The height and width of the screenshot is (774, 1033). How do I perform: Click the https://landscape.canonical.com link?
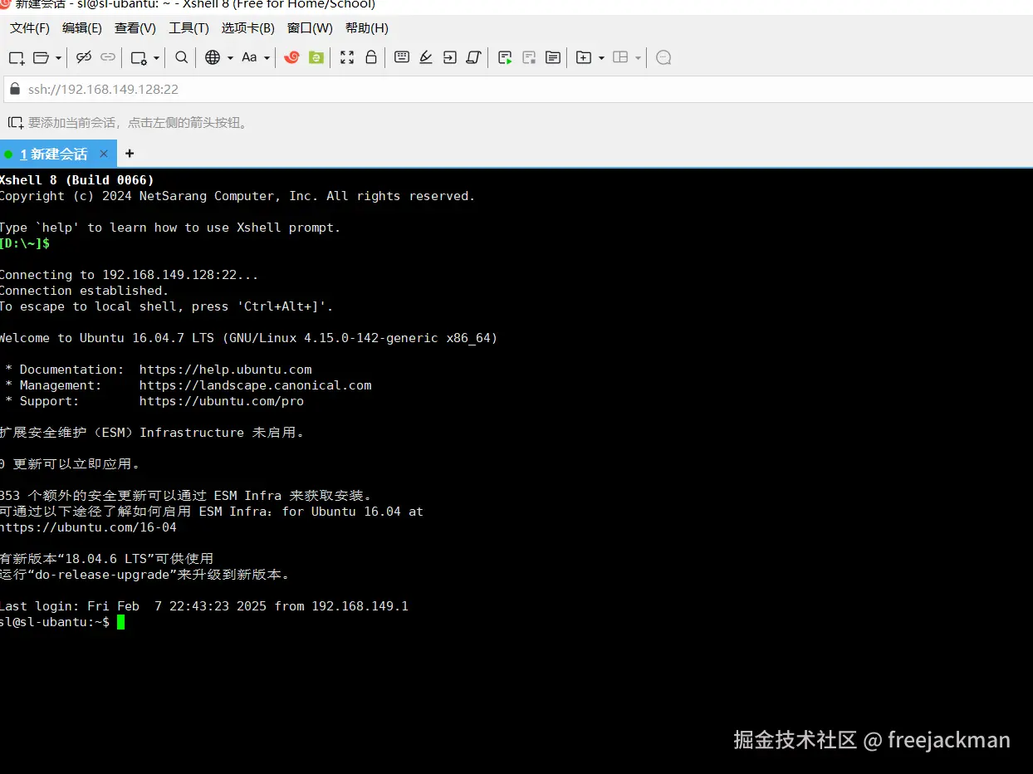pos(256,385)
